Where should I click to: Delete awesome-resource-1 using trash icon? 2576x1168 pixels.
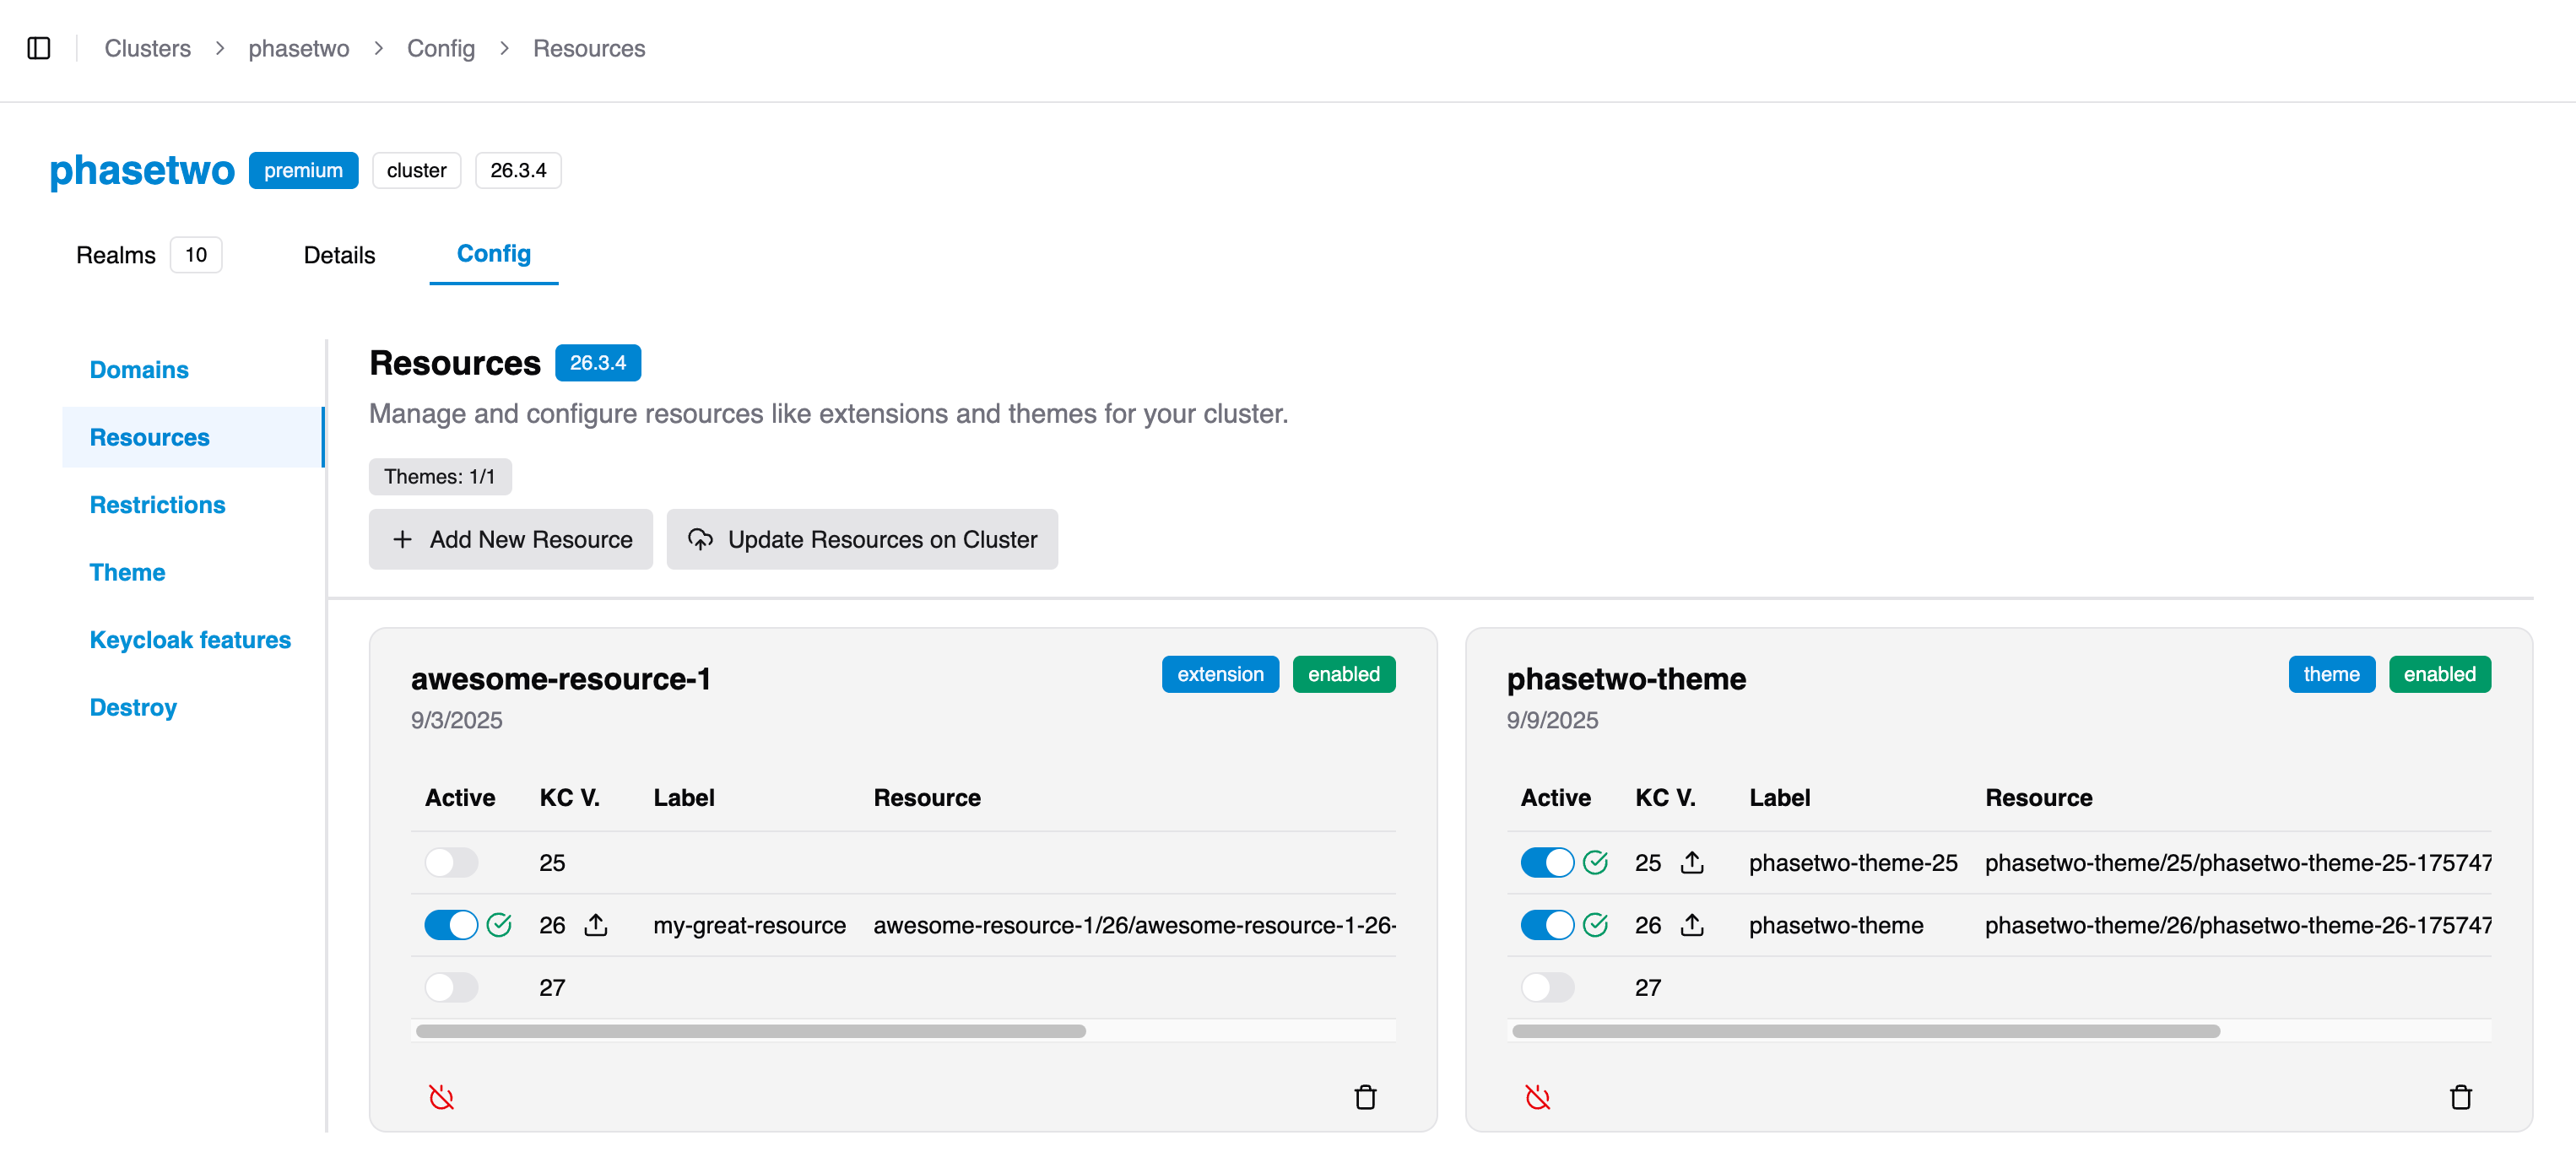(x=1365, y=1097)
